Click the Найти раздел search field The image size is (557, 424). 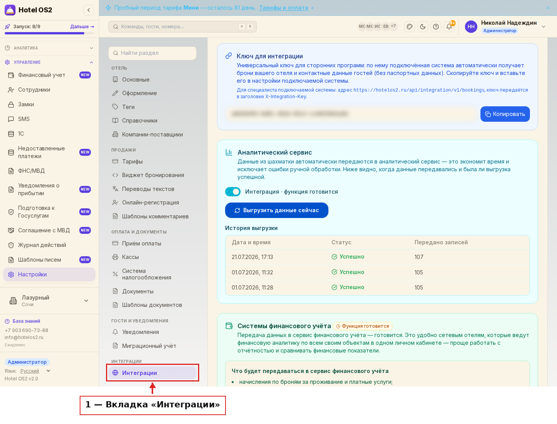(152, 53)
